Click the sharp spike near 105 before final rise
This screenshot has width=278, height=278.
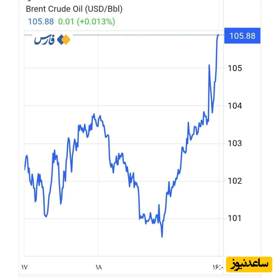209,65
